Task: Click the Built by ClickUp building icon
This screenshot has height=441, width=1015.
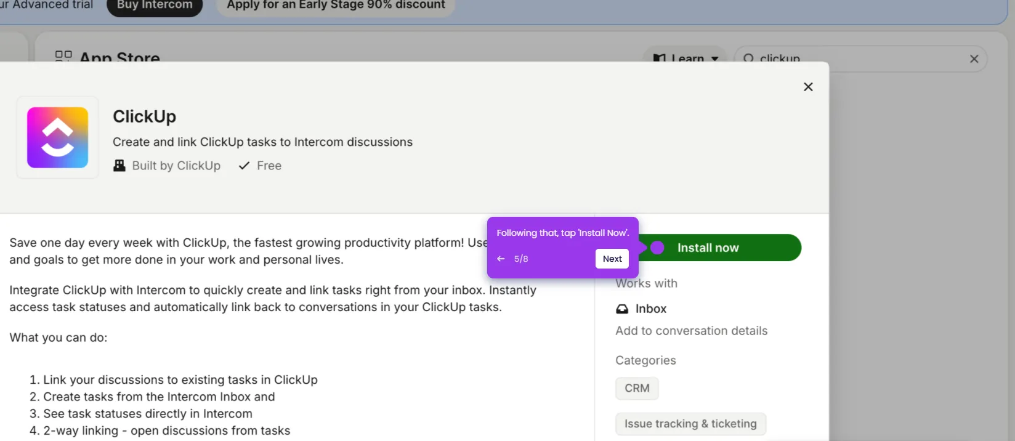Action: pyautogui.click(x=119, y=166)
